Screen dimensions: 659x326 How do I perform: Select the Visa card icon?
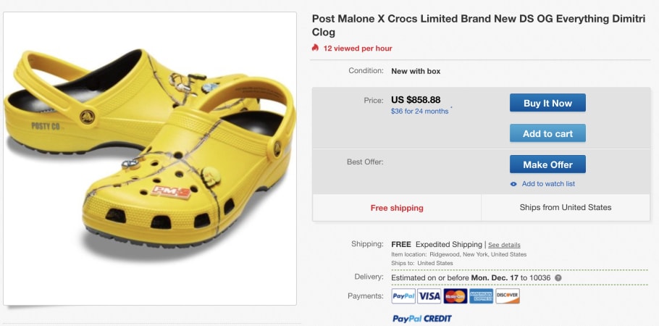pos(429,296)
